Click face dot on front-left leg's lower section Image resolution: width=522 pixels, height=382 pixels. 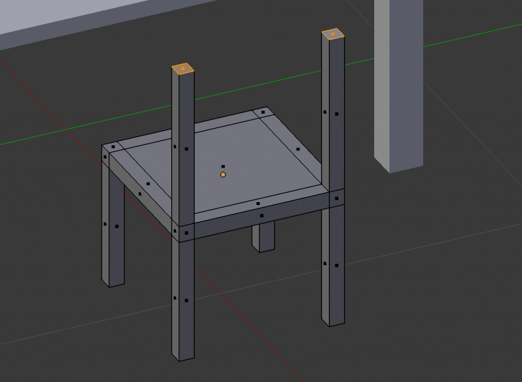(x=187, y=300)
